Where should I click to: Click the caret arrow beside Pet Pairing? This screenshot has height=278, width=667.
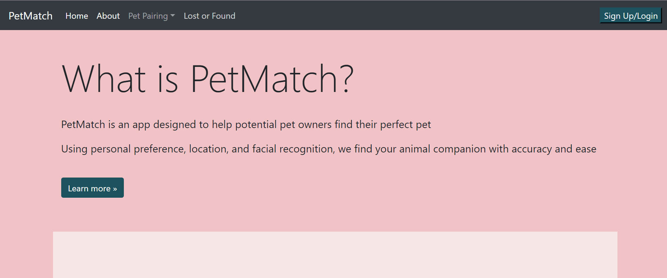pos(173,16)
